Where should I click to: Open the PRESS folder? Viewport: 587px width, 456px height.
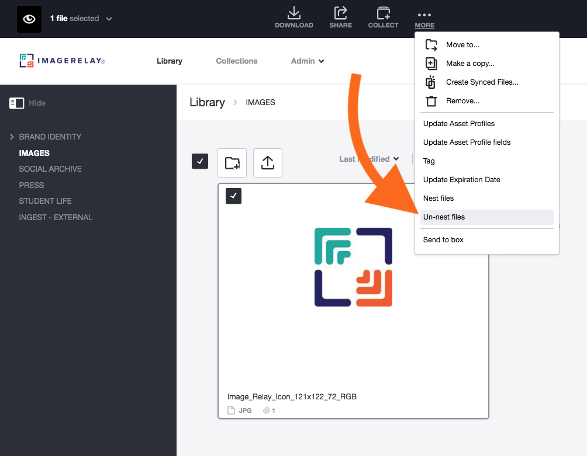[x=32, y=185]
